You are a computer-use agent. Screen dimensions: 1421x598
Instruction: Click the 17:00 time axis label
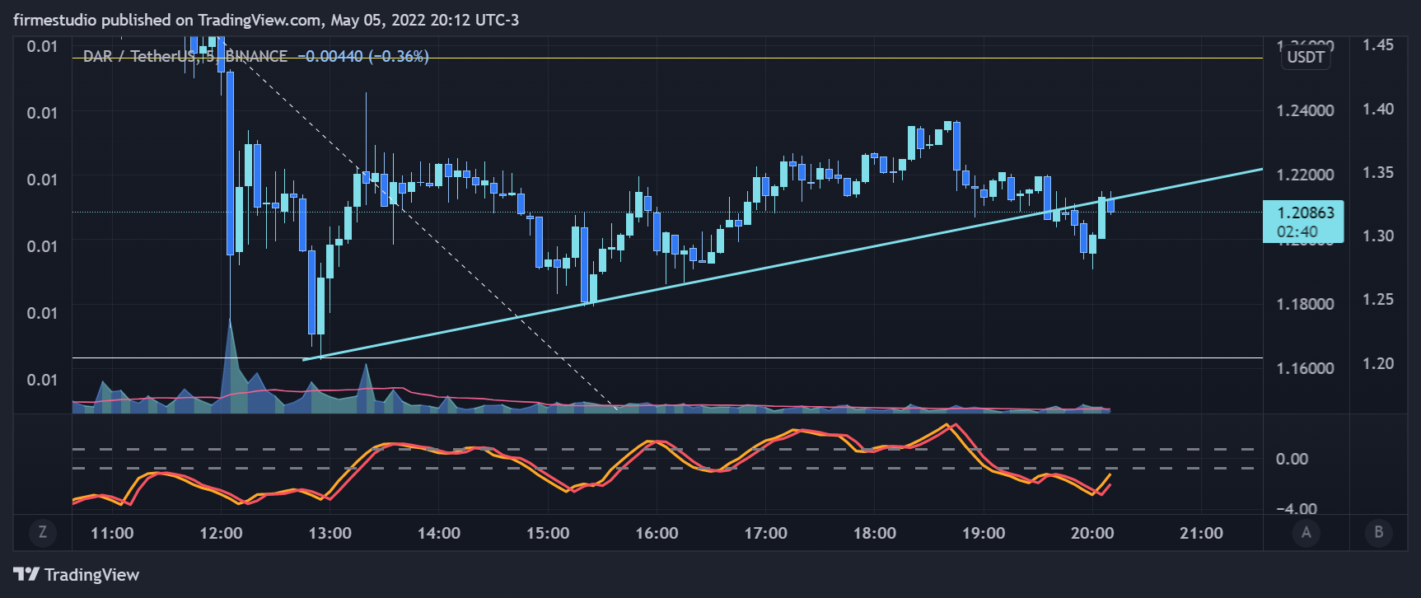coord(765,533)
